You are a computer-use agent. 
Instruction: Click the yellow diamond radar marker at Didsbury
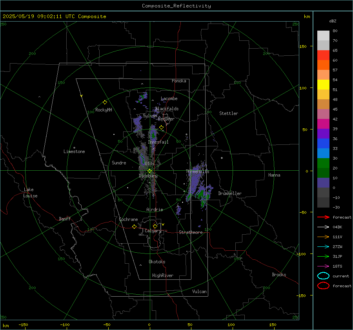tap(149, 171)
